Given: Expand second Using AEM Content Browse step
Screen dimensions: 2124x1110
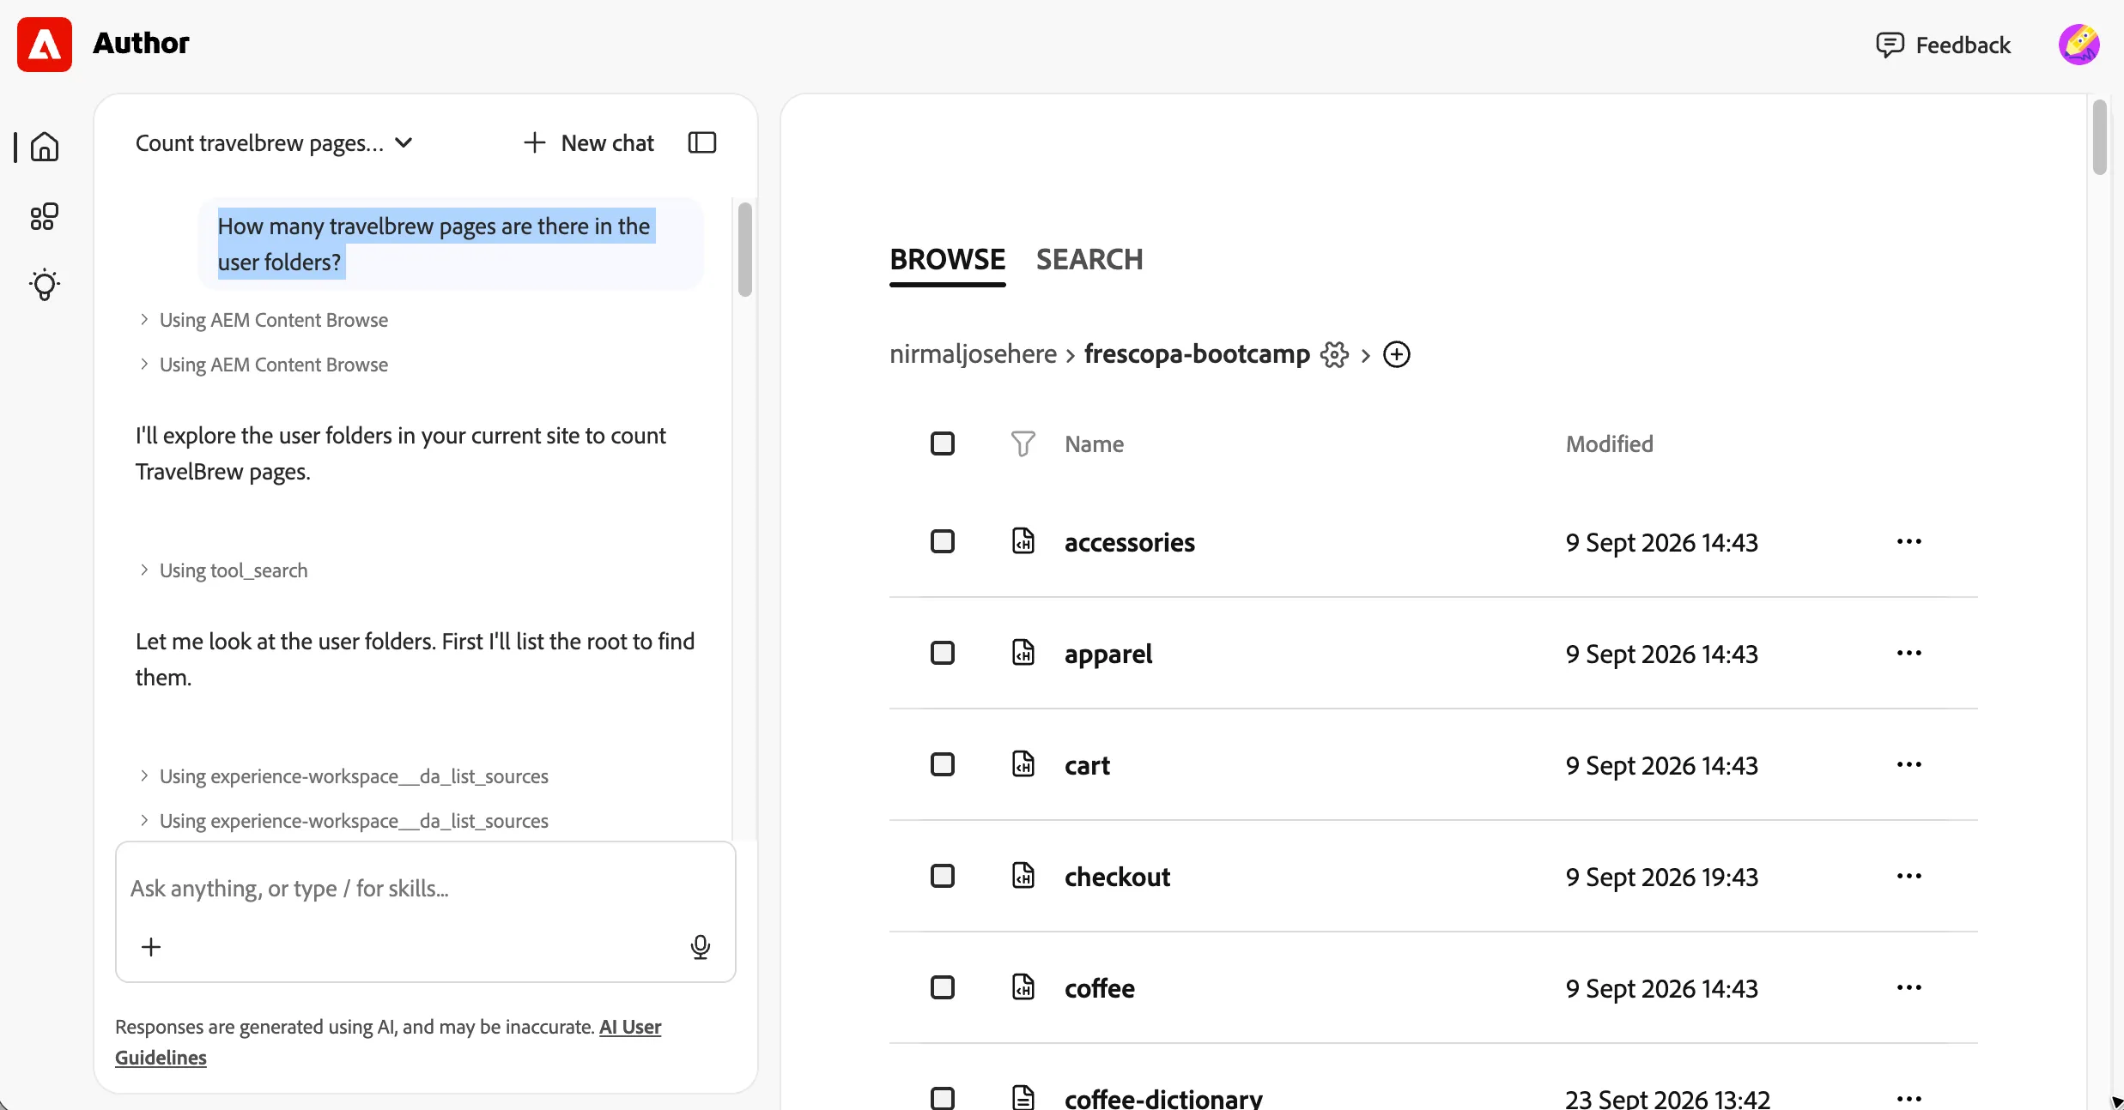Looking at the screenshot, I should pyautogui.click(x=264, y=365).
